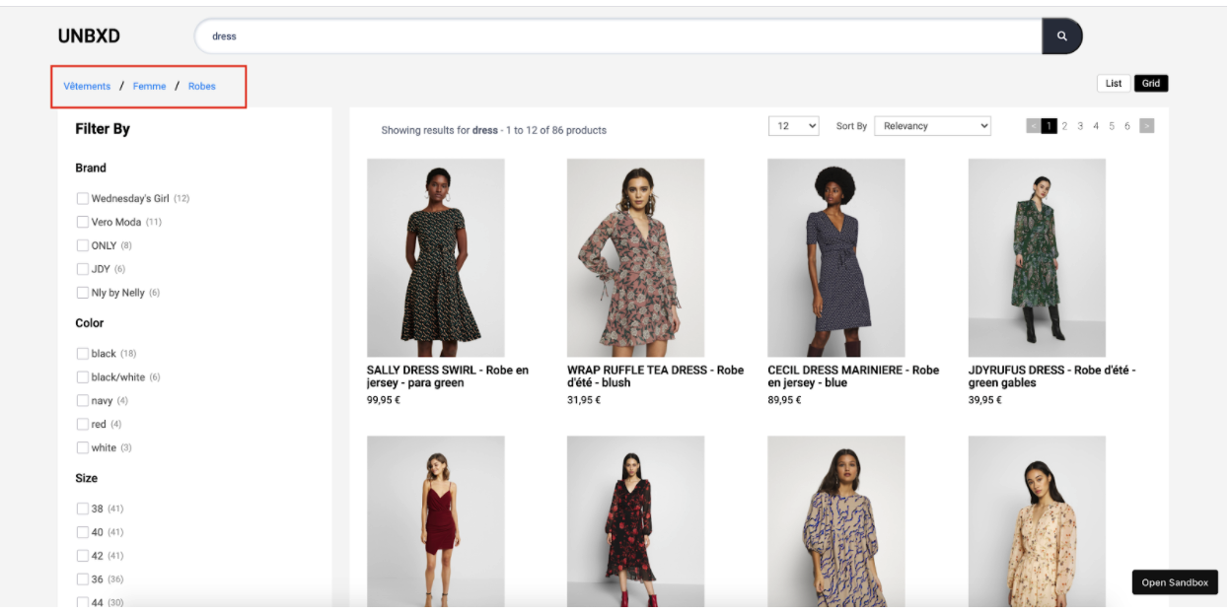Click the 89,95 € price text

tap(785, 400)
